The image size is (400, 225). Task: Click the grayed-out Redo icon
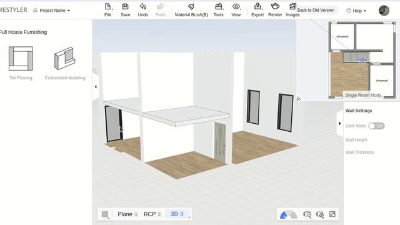click(x=161, y=7)
